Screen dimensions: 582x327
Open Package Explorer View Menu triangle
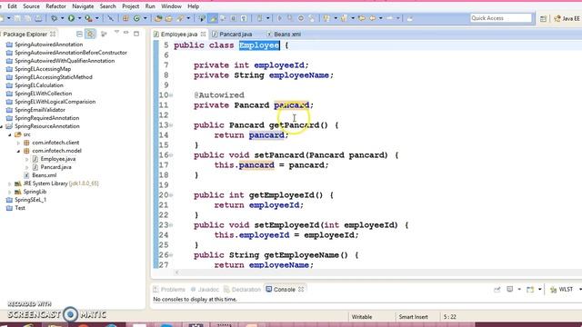[116, 33]
